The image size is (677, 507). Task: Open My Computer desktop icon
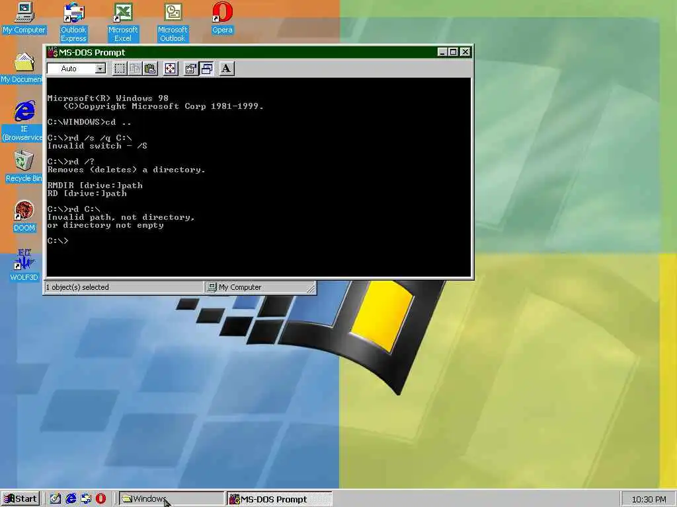[x=24, y=18]
